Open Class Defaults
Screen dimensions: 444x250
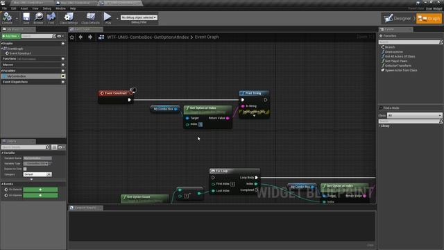click(90, 18)
